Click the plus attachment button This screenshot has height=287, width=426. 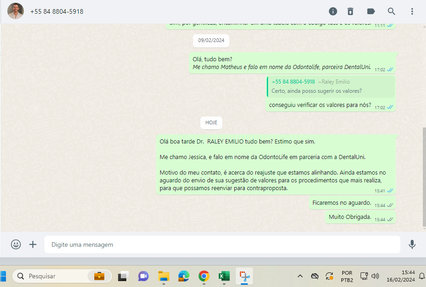33,244
